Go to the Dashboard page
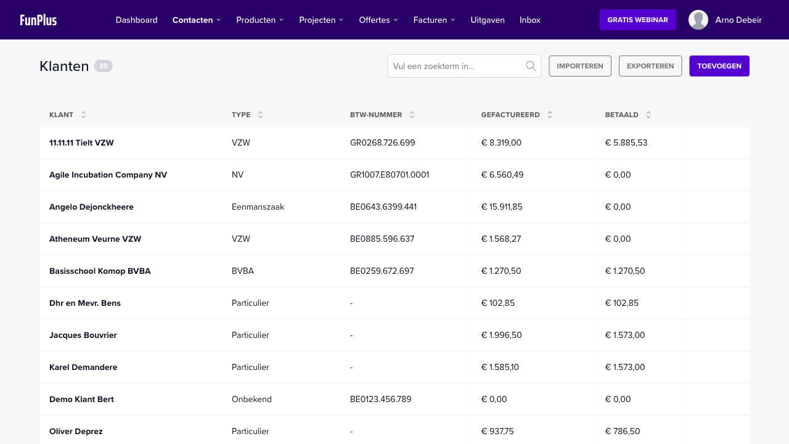This screenshot has height=444, width=789. [136, 20]
